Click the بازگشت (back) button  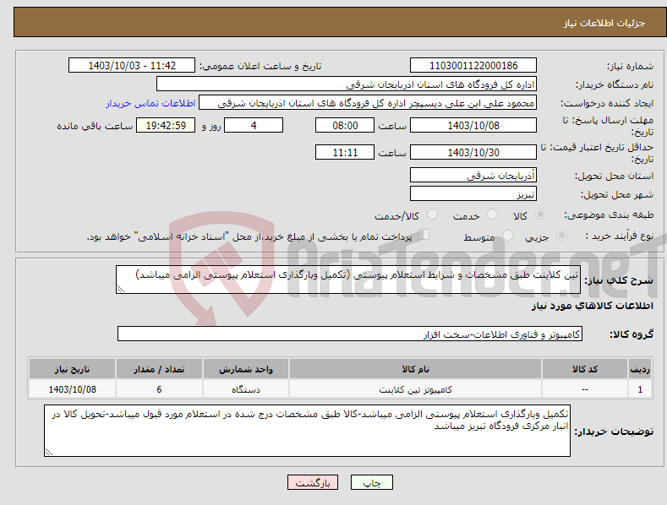coord(313,482)
